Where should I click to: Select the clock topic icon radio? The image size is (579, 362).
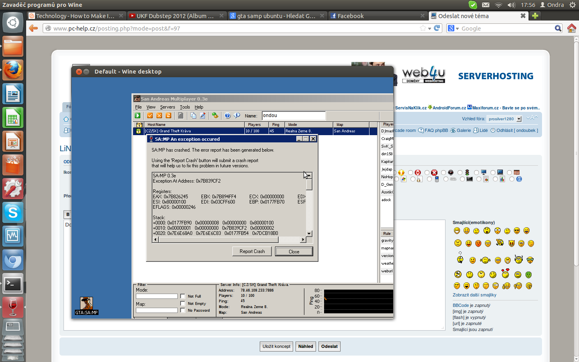click(x=443, y=173)
